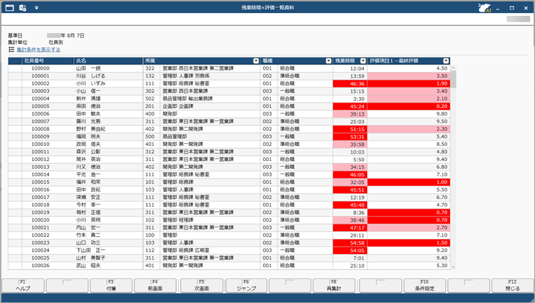Click the pink overtime cell 35:58
Image resolution: width=535 pixels, height=303 pixels.
350,144
